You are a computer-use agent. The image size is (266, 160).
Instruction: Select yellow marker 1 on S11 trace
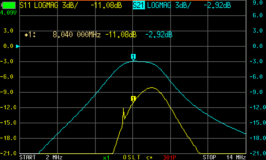pos(133,99)
